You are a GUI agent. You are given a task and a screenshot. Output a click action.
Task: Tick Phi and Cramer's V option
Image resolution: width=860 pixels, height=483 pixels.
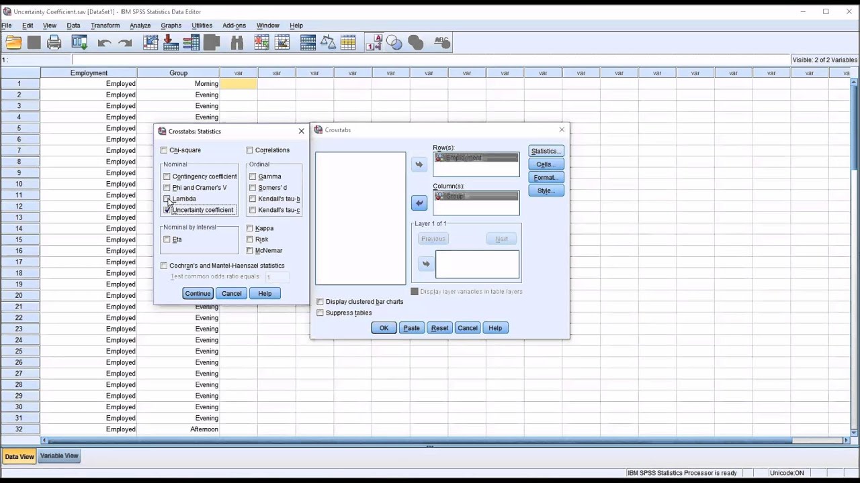pos(167,188)
